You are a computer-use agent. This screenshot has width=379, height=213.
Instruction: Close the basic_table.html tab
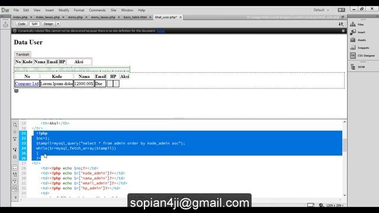pyautogui.click(x=150, y=17)
